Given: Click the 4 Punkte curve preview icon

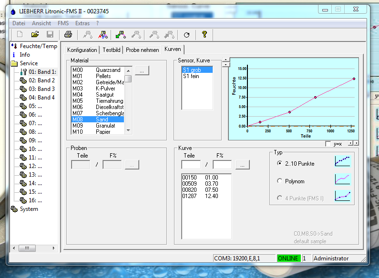Looking at the screenshot, I should 342,196.
